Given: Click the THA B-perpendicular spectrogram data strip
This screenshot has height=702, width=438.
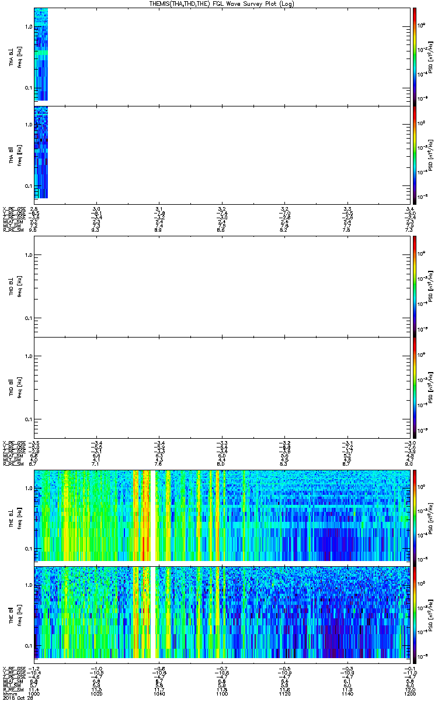Looking at the screenshot, I should (41, 54).
